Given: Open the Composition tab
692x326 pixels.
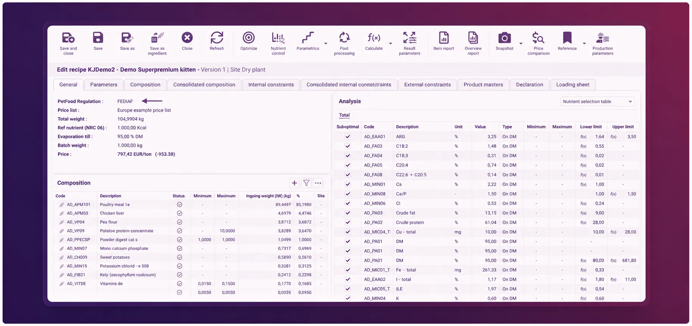Looking at the screenshot, I should point(145,85).
